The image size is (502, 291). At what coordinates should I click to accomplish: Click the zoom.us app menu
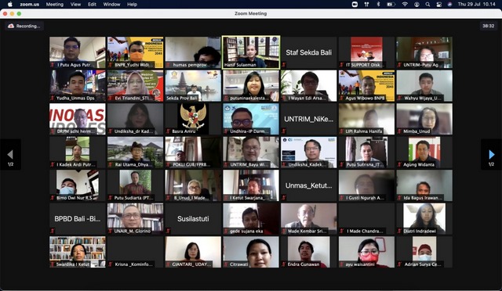point(30,4)
